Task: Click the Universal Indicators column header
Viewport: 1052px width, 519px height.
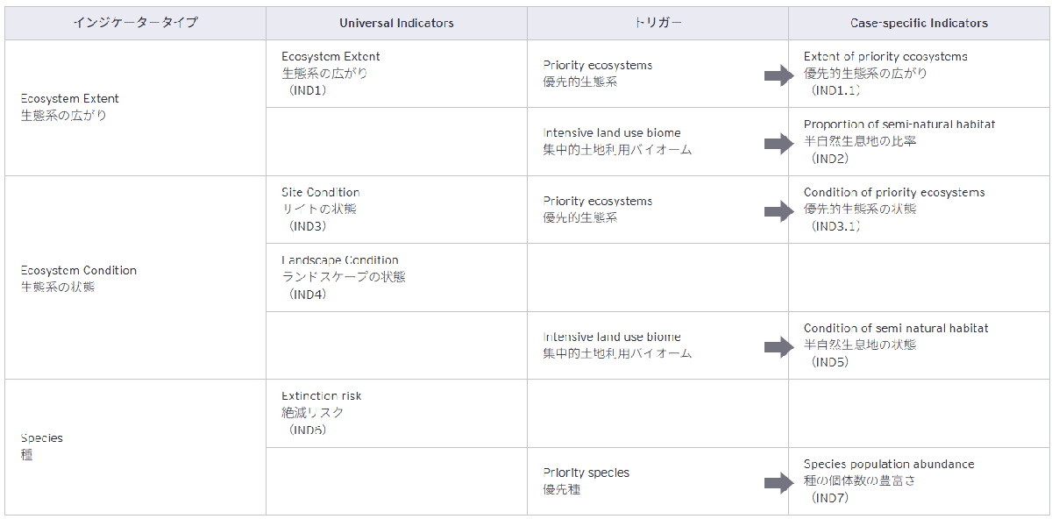Action: (396, 23)
